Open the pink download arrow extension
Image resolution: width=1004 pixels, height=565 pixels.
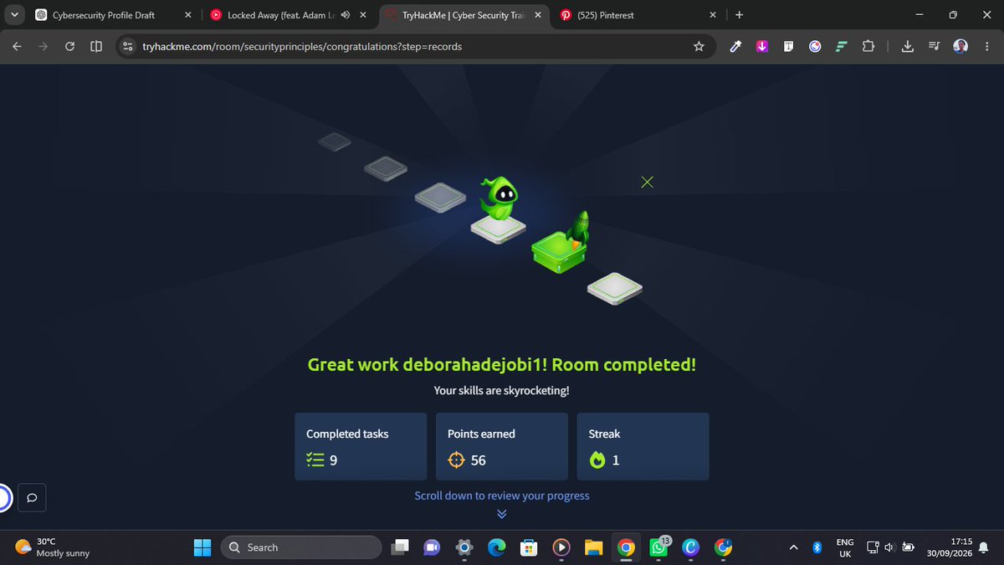tap(762, 47)
